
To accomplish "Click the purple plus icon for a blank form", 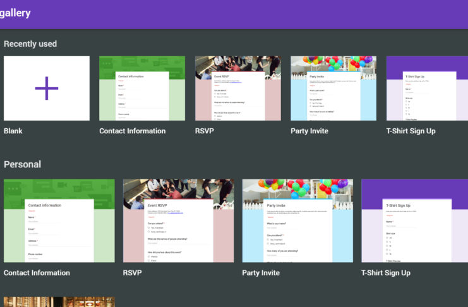I will click(47, 88).
